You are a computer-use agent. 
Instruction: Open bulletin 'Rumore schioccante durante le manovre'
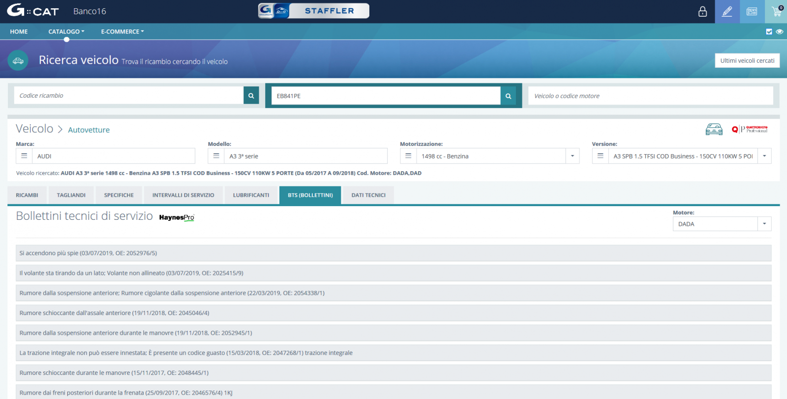point(393,373)
